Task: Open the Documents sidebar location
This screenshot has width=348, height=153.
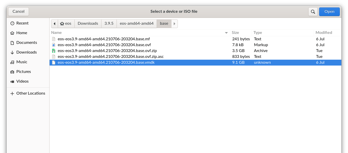Action: pyautogui.click(x=28, y=43)
